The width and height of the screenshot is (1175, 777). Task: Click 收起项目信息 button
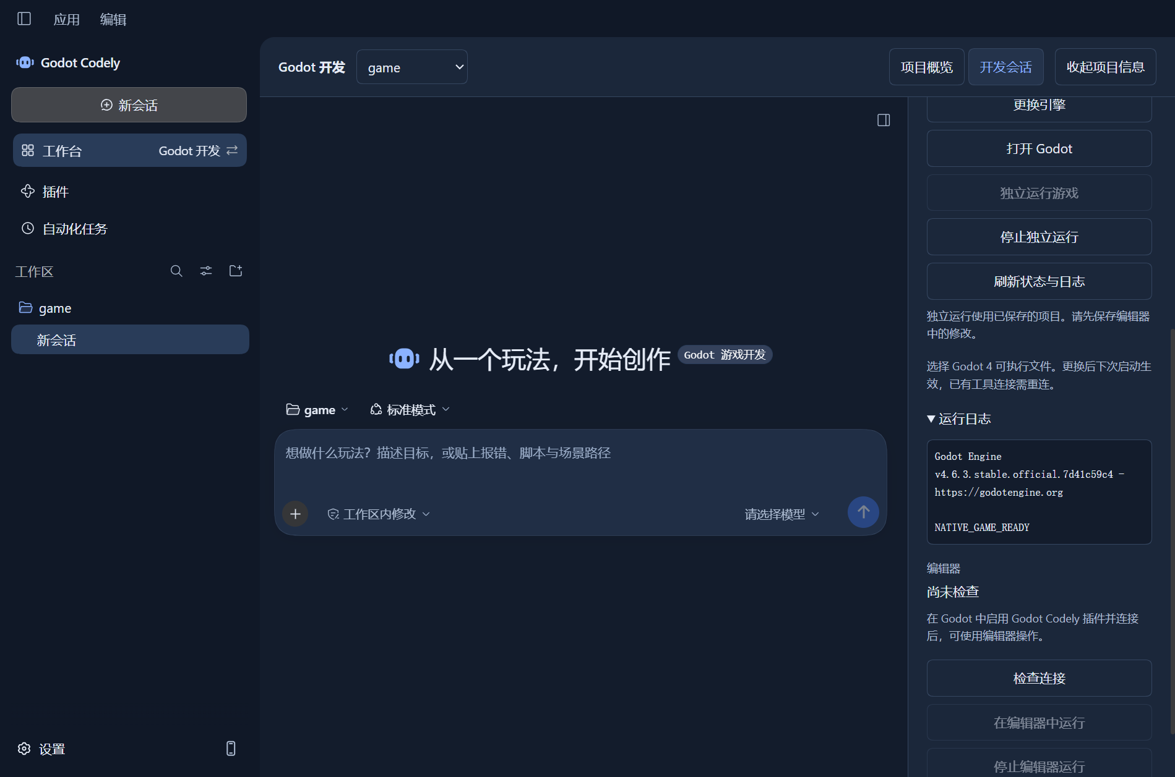(1105, 67)
